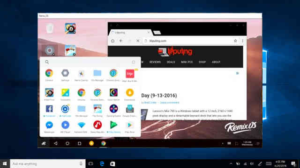Tap the Android back triangle in the Remix taskbar
300x168 pixels.
[x=56, y=143]
